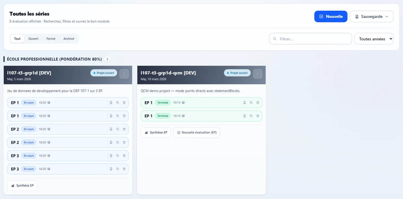The image size is (403, 199).
Task: Duplicate the first EP 2 row via copy icon
Action: (118, 129)
